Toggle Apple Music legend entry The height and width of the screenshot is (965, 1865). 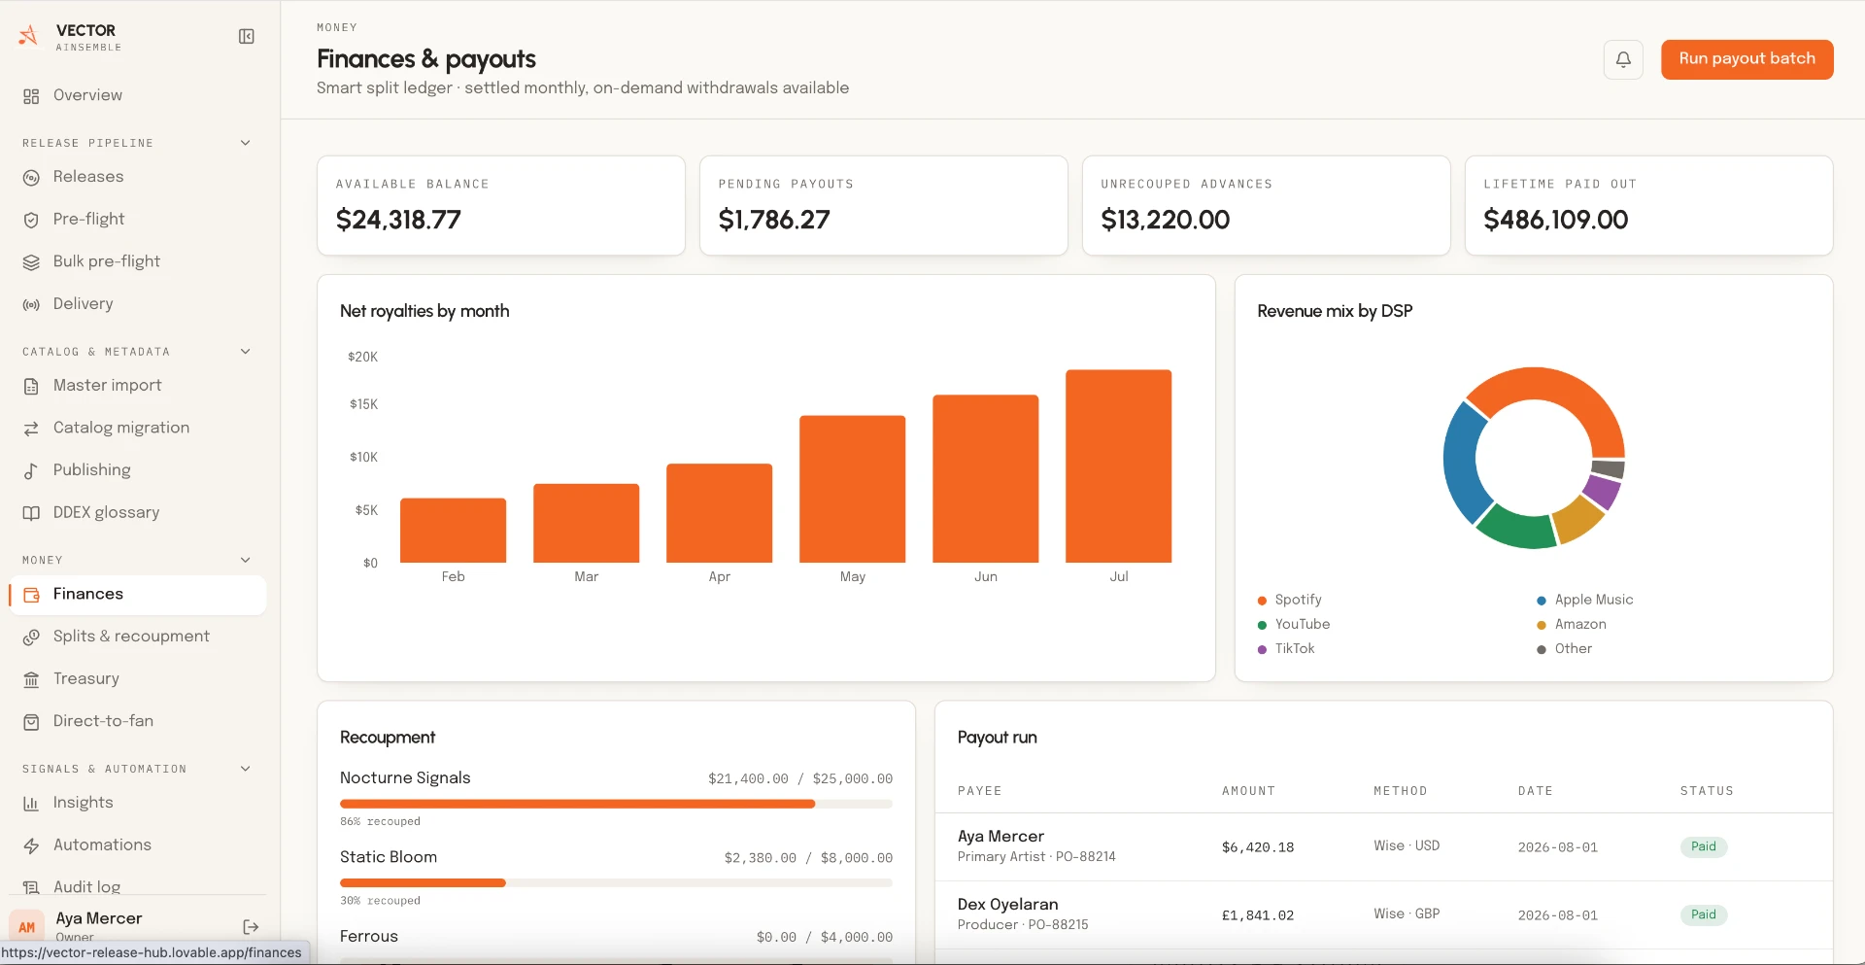[1584, 600]
